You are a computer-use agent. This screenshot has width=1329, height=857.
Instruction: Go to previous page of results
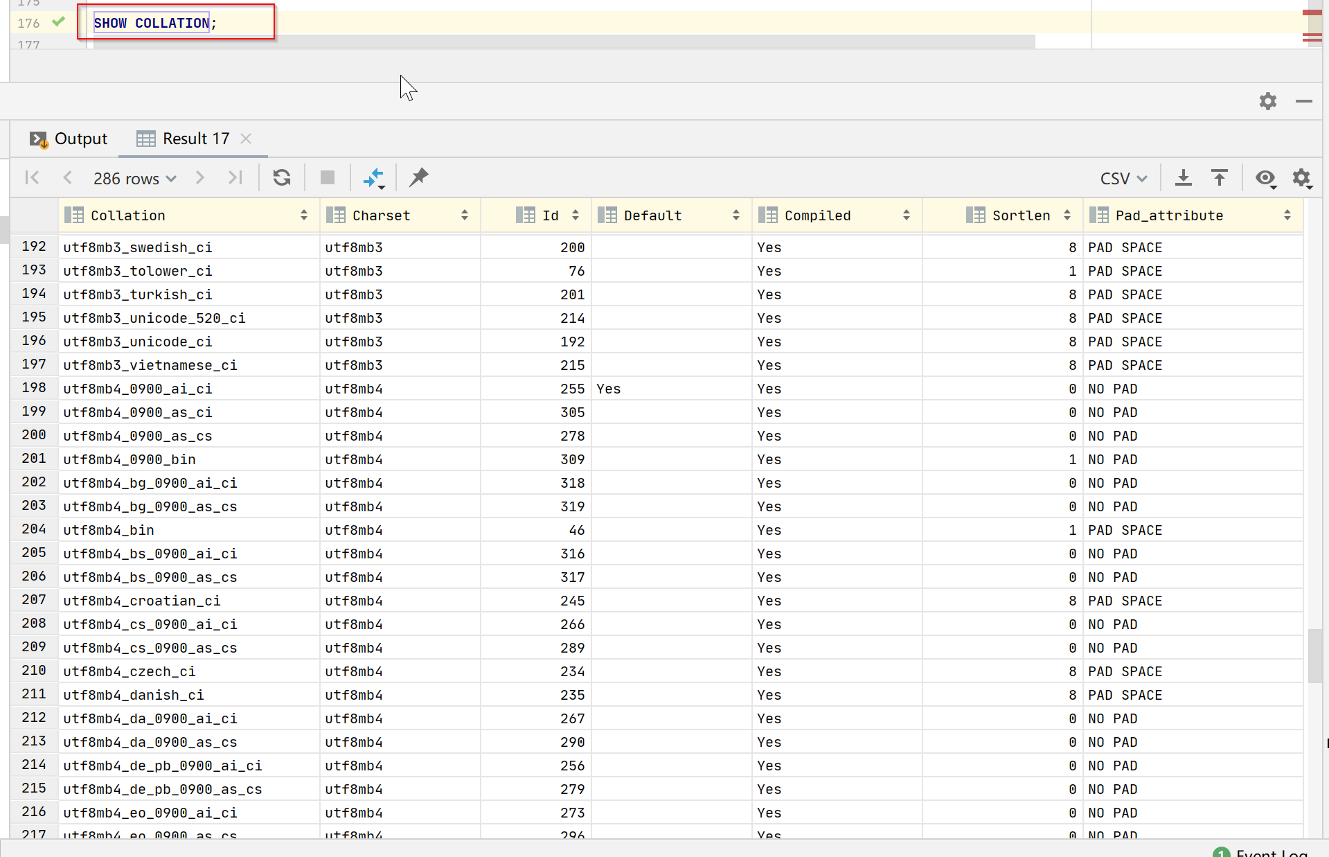click(x=67, y=178)
